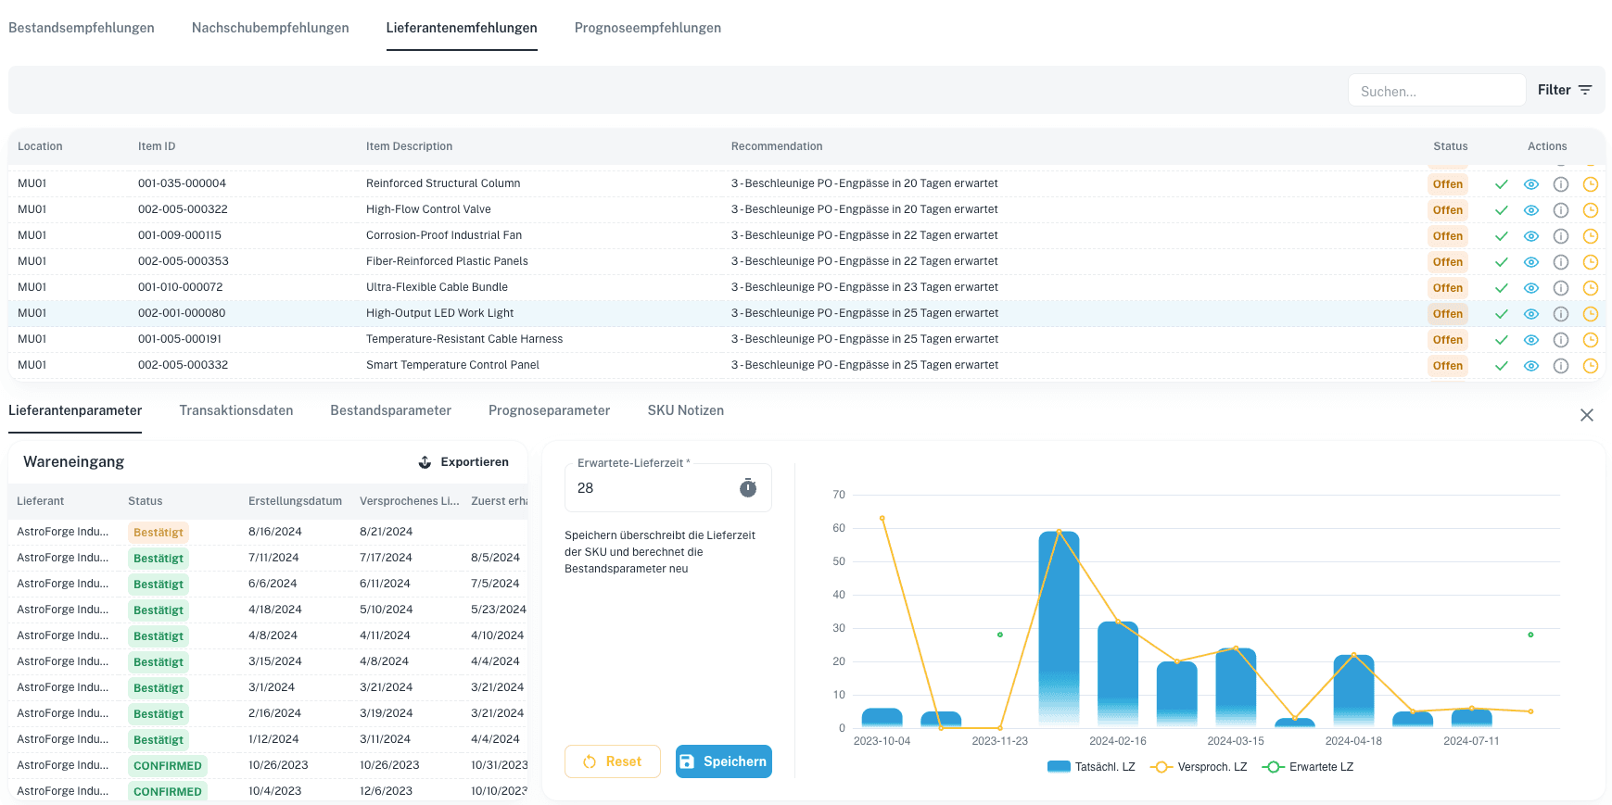This screenshot has height=805, width=1612.
Task: Click the Reset button
Action: pos(612,761)
